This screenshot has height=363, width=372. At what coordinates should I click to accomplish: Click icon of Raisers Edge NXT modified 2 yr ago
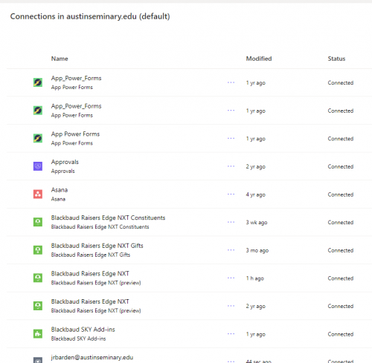(38, 306)
